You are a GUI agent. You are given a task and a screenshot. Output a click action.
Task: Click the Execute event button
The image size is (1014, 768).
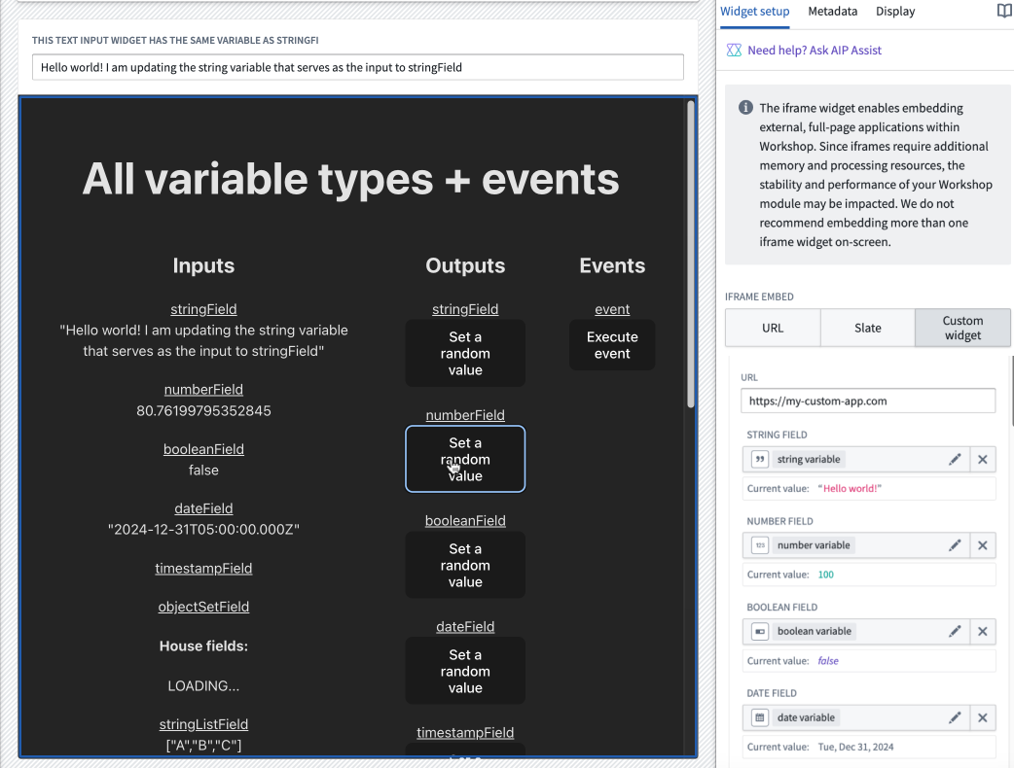(x=612, y=344)
